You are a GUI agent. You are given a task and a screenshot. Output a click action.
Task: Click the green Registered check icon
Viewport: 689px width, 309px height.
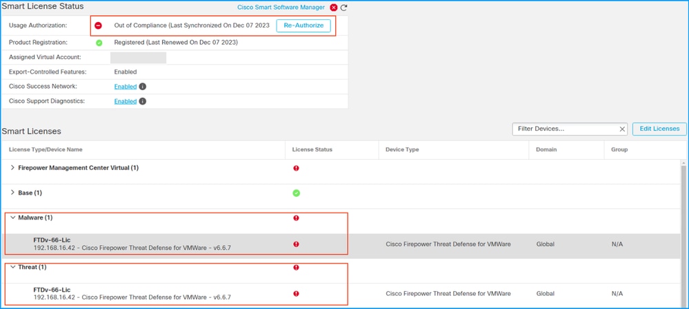[99, 43]
